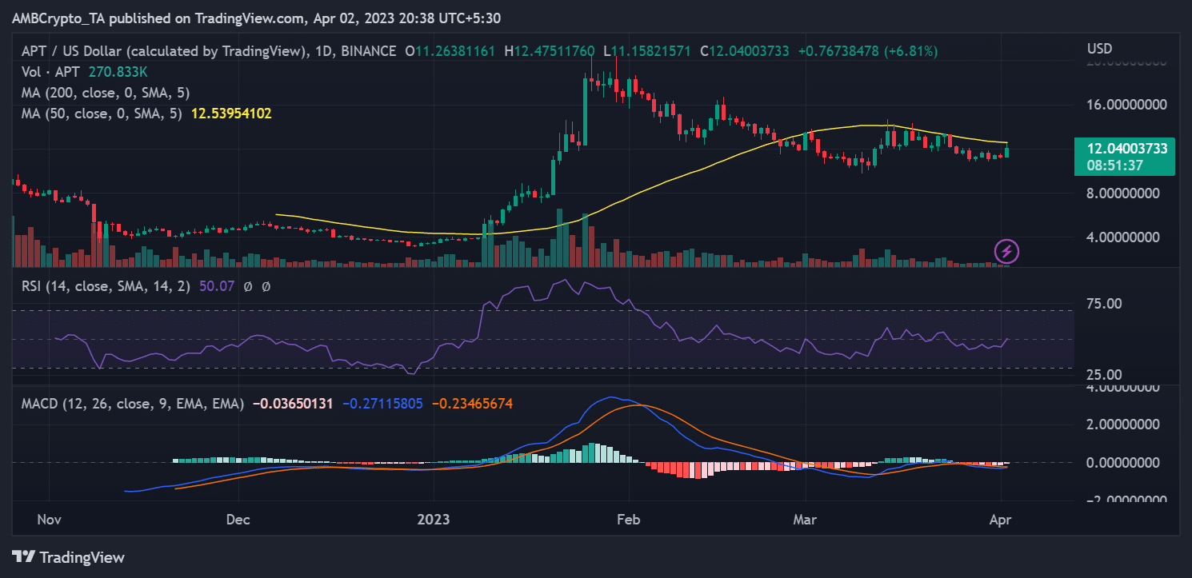Click the Apr label on time axis
Screen dimensions: 1192x578
(1001, 520)
